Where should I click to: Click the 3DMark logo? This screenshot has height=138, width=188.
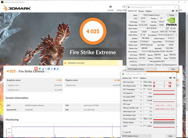pos(17,8)
